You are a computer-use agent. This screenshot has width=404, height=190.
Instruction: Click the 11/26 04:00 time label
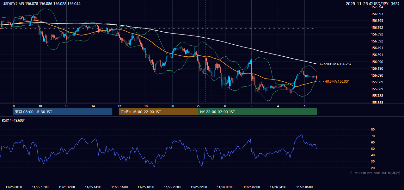(x=278, y=187)
